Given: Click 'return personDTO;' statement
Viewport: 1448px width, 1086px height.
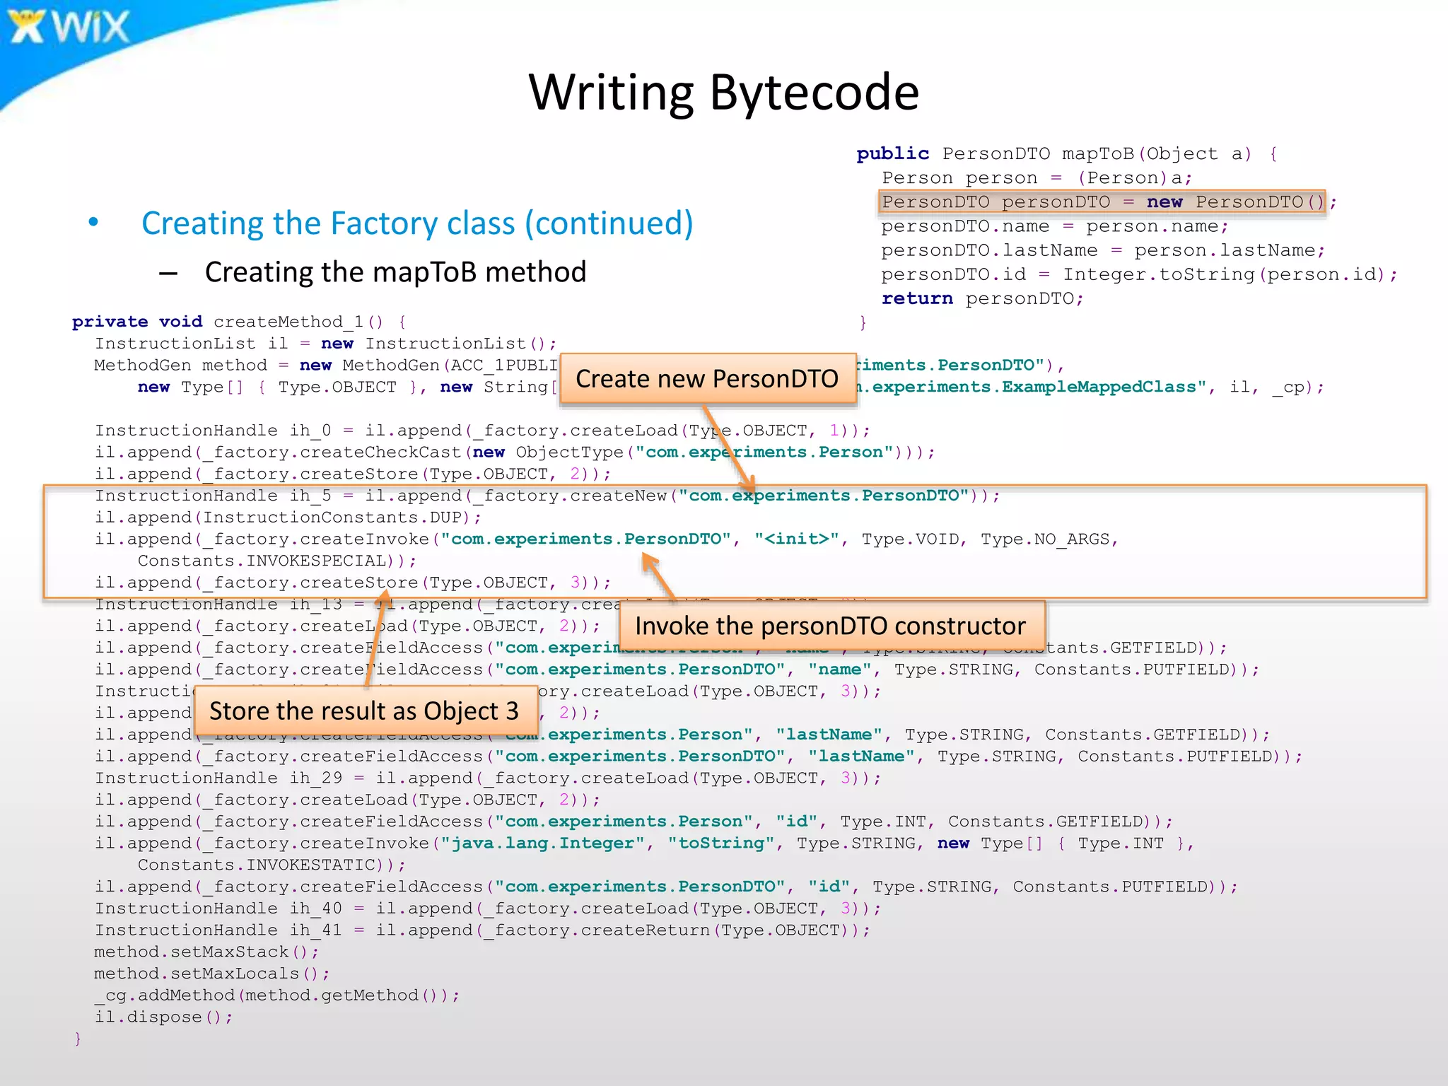Looking at the screenshot, I should (x=982, y=298).
